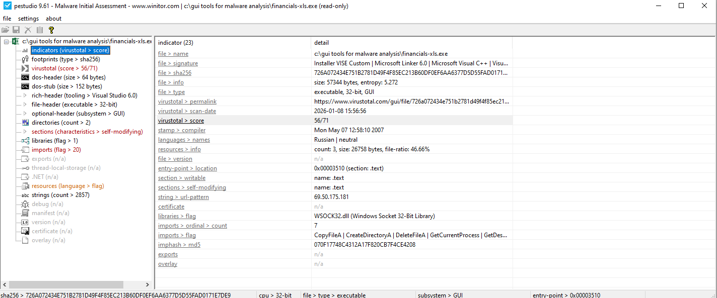Screen dimensions: 717x298
Task: Open the file menu
Action: click(x=7, y=18)
